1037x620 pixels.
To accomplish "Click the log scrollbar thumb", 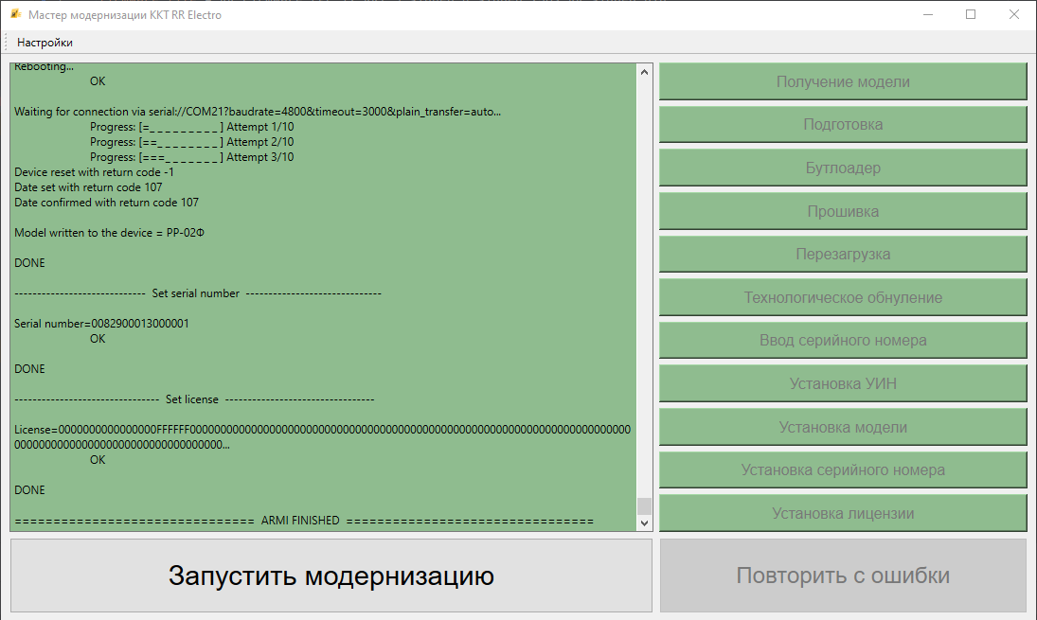I will (x=645, y=505).
